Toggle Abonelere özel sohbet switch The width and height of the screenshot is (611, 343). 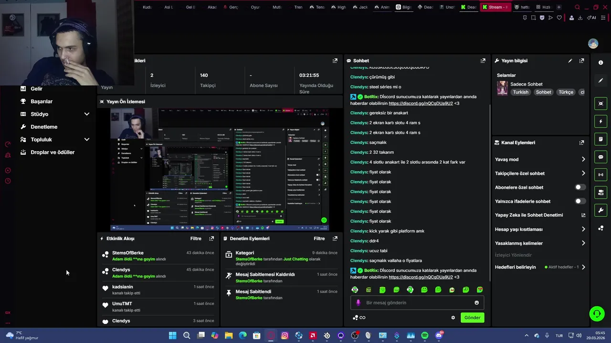click(580, 187)
